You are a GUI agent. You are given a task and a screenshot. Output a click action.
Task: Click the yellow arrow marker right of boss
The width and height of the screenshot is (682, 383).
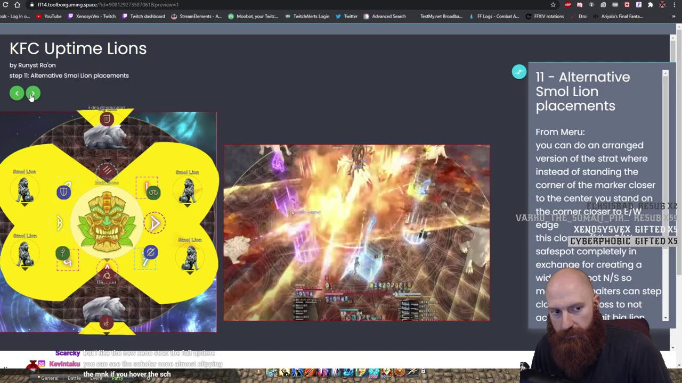155,223
